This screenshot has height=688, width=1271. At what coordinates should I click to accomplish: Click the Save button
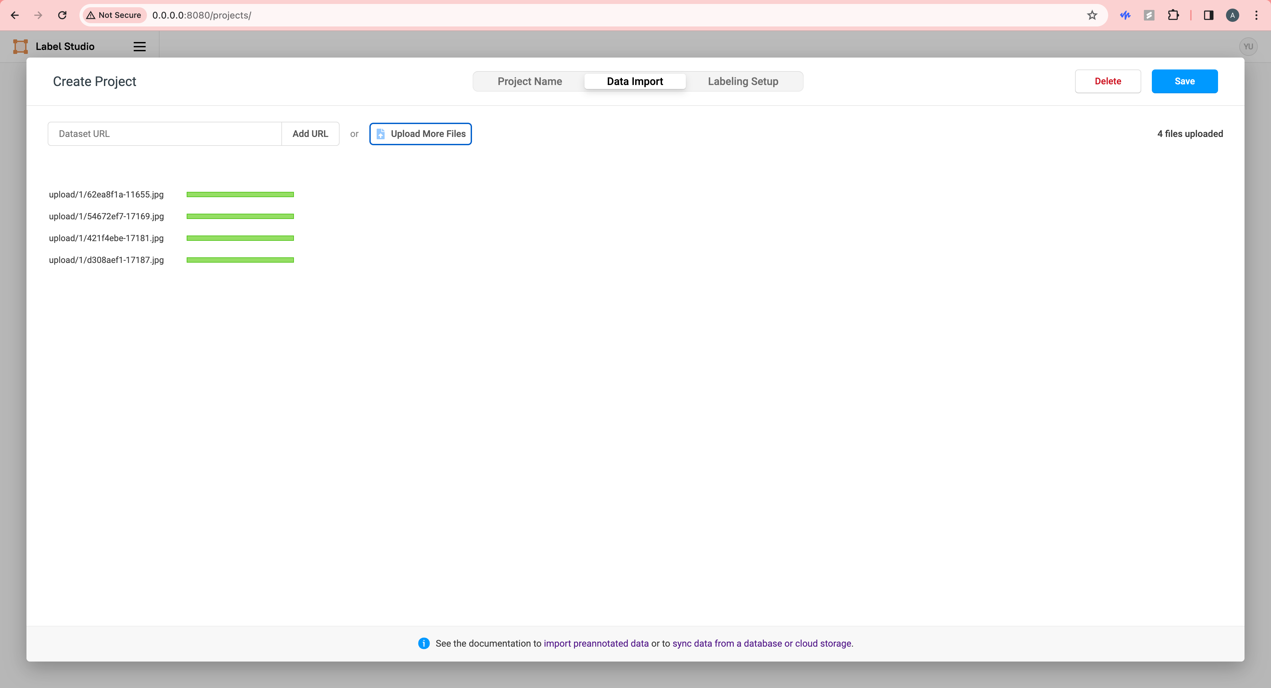click(x=1184, y=81)
